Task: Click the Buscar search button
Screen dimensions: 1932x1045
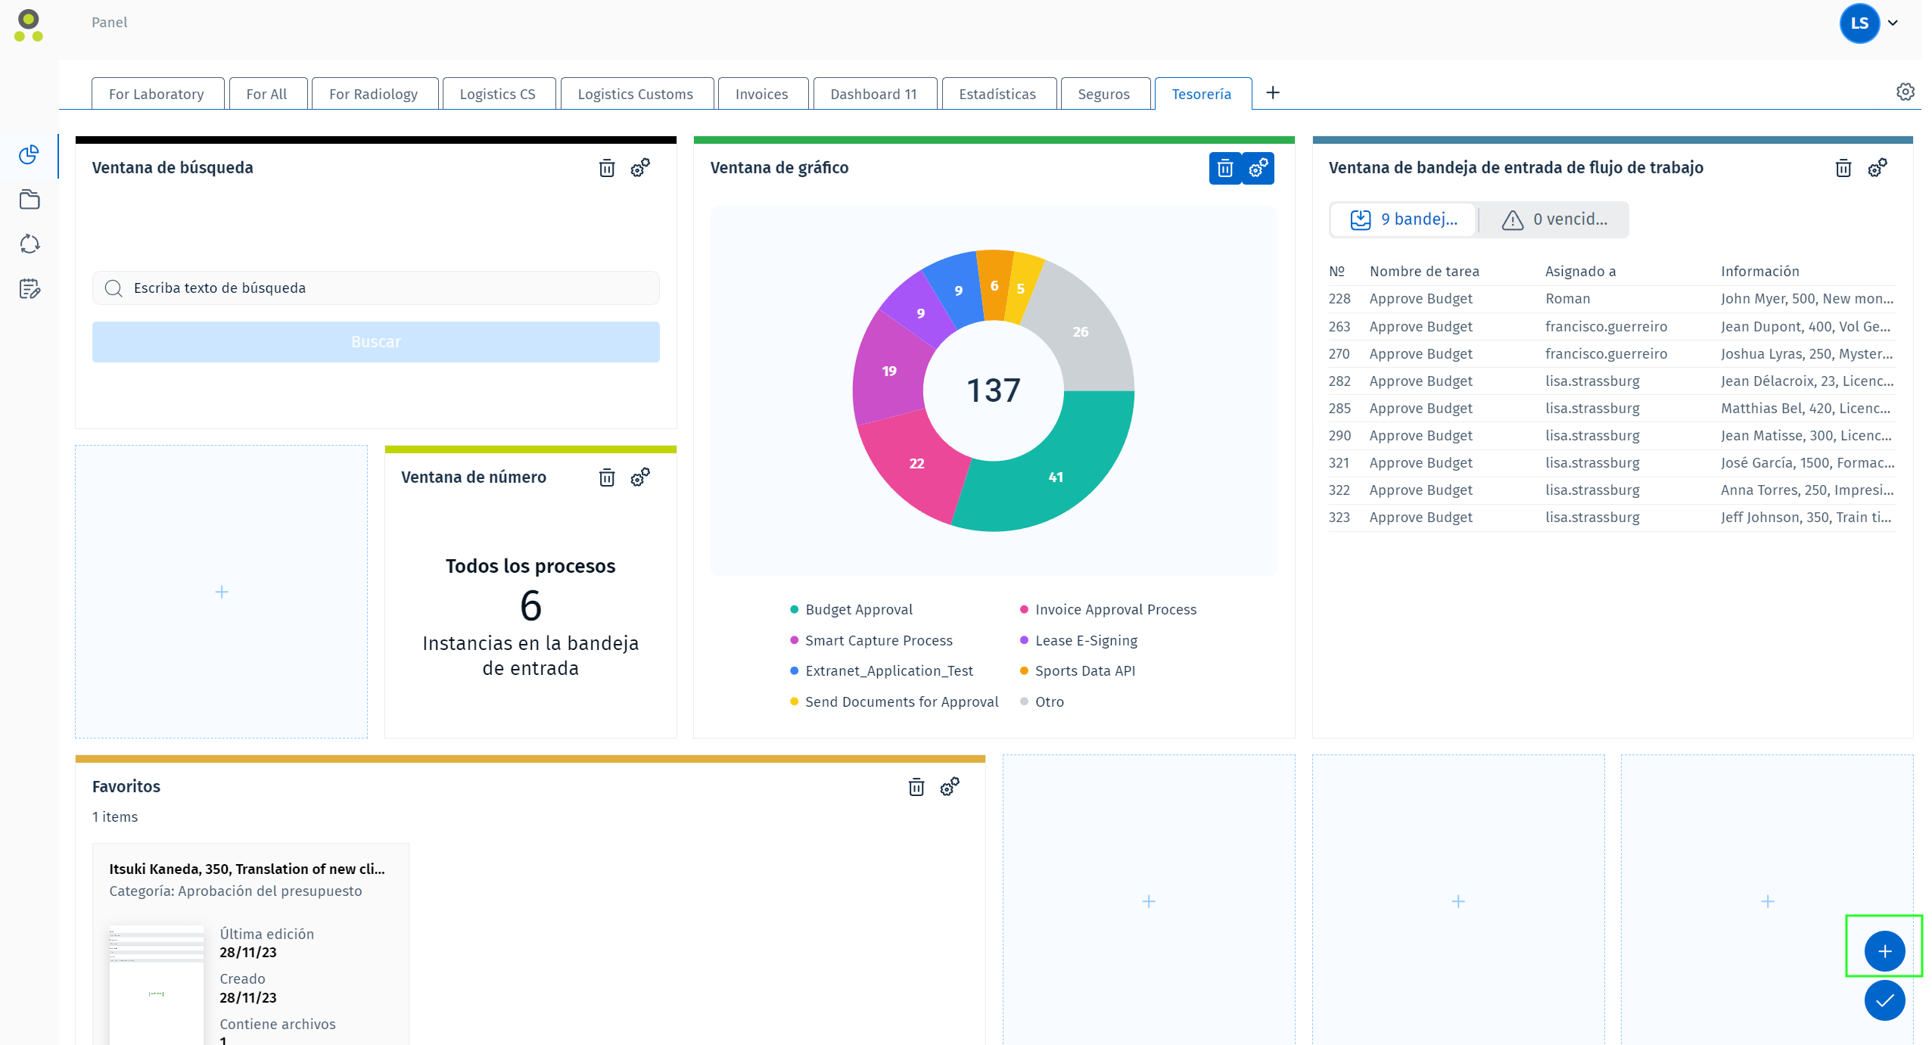Action: click(x=375, y=341)
